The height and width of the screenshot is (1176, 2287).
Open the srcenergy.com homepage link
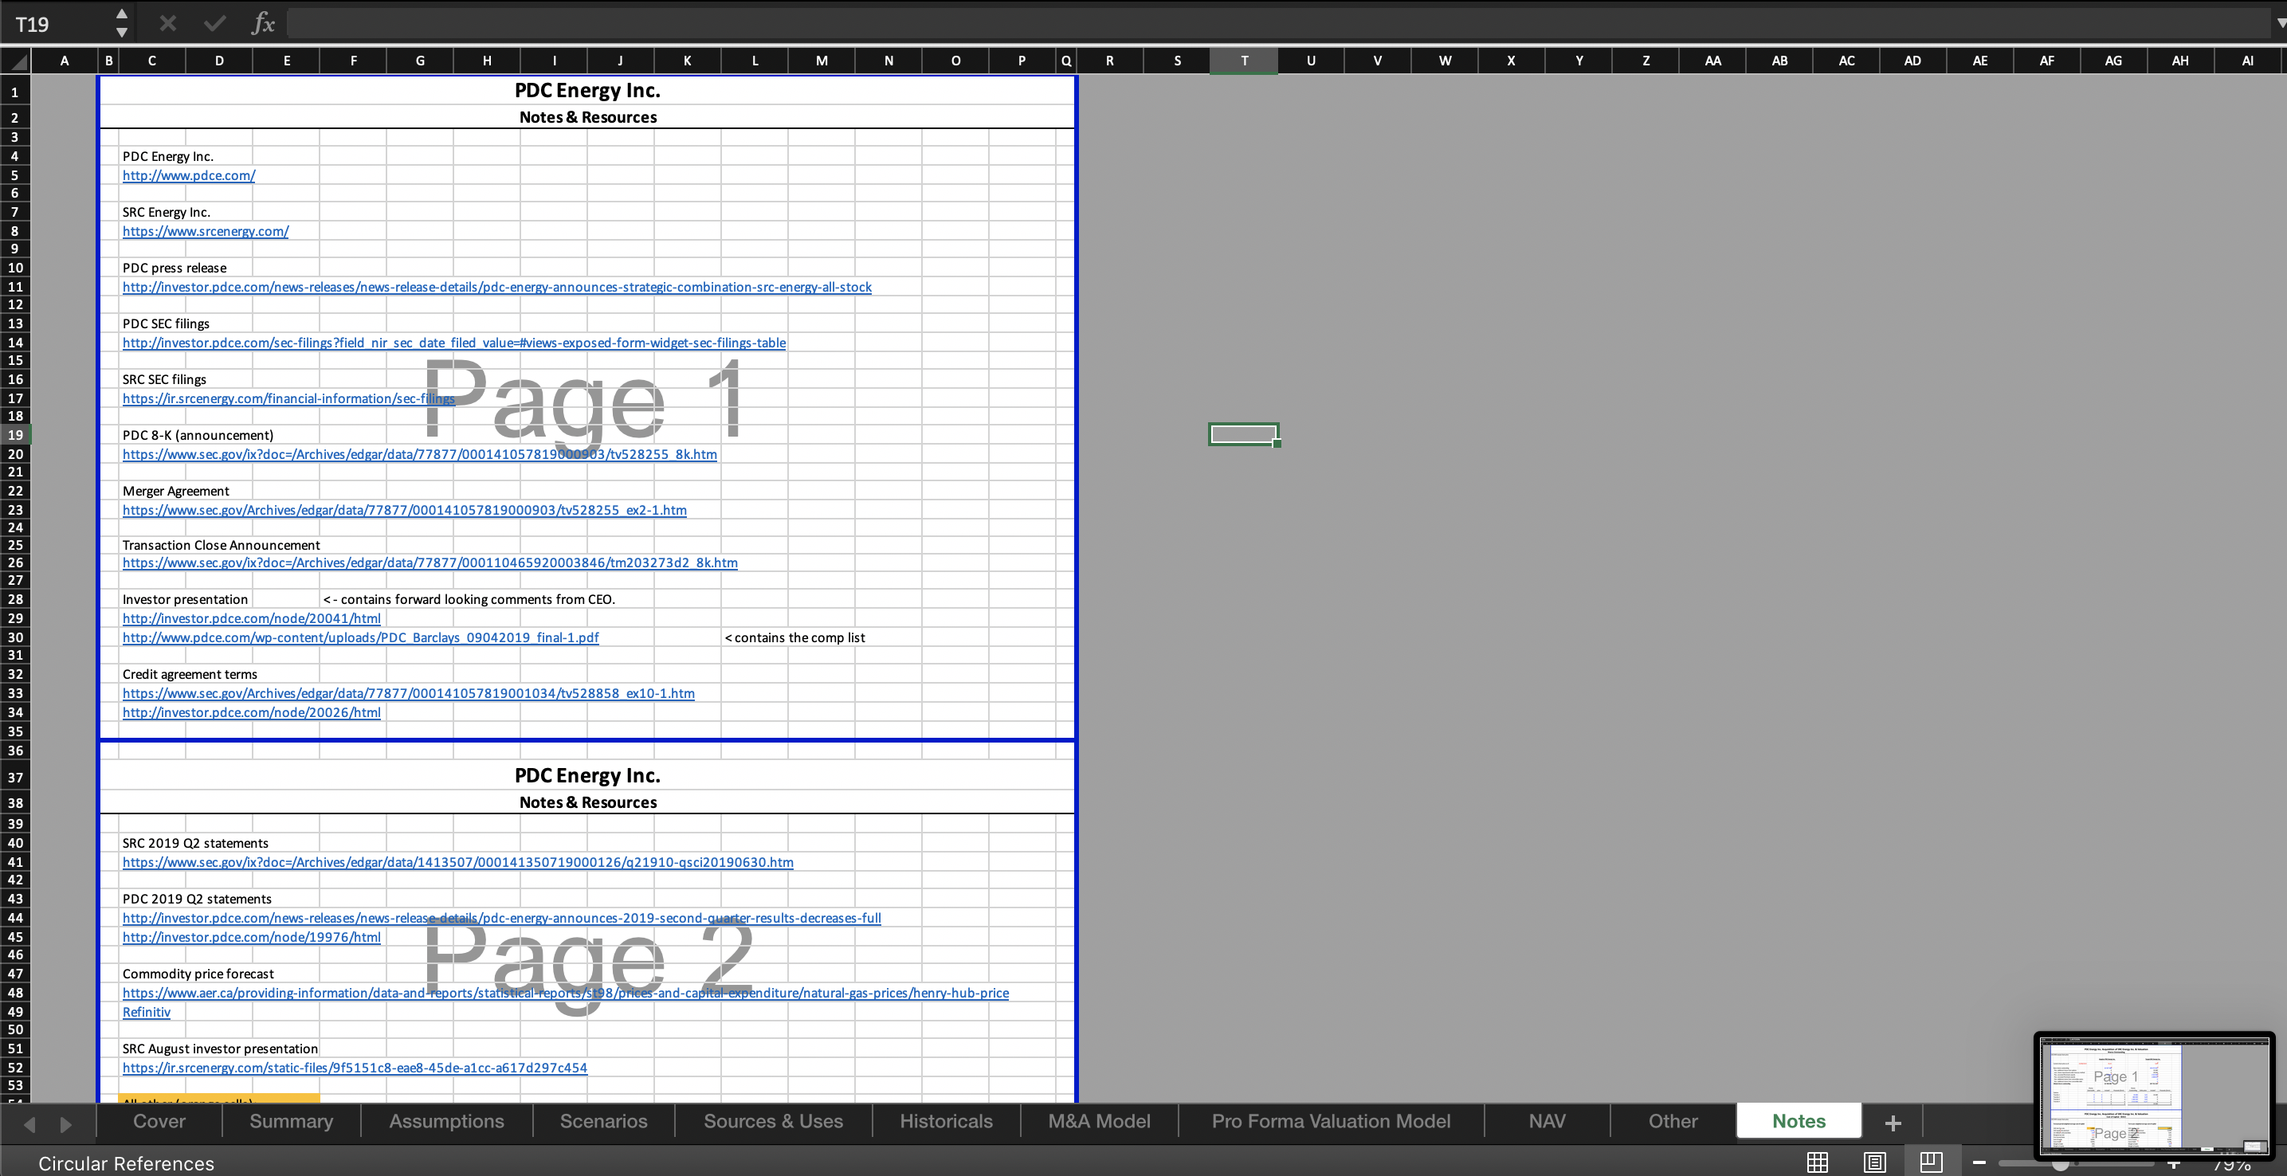coord(206,232)
